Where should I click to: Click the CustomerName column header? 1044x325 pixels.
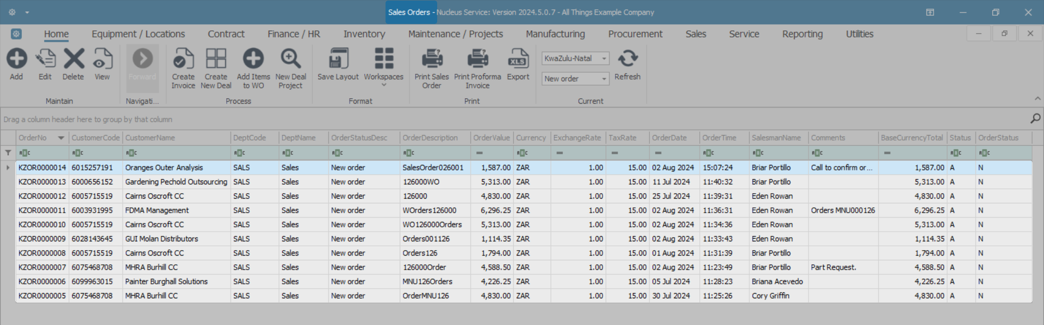point(150,138)
